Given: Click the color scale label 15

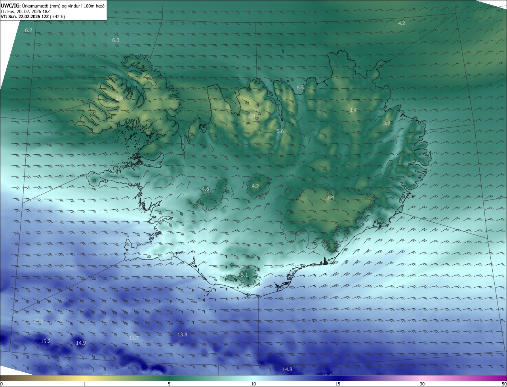Looking at the screenshot, I should pyautogui.click(x=338, y=384).
